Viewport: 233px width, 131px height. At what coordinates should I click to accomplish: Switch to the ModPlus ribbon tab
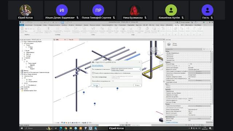[x=177, y=25]
